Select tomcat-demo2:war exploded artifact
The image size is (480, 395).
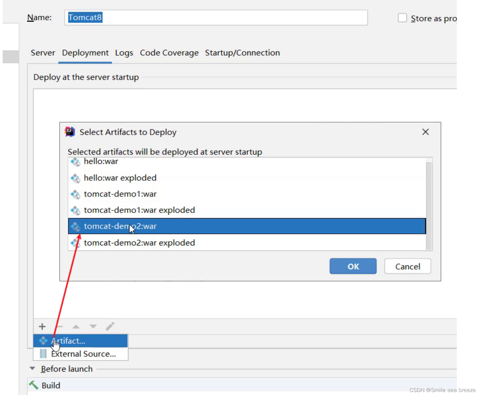247,243
